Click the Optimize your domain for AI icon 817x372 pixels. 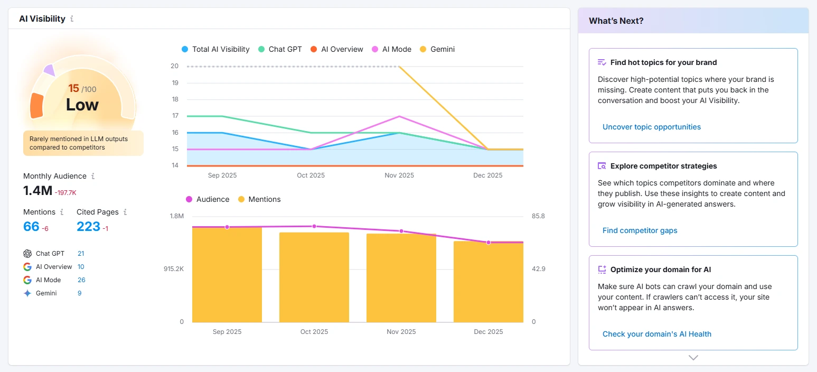[x=602, y=269]
